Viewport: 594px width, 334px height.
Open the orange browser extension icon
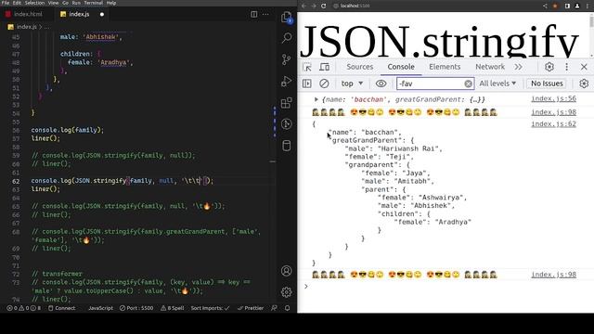point(555,6)
